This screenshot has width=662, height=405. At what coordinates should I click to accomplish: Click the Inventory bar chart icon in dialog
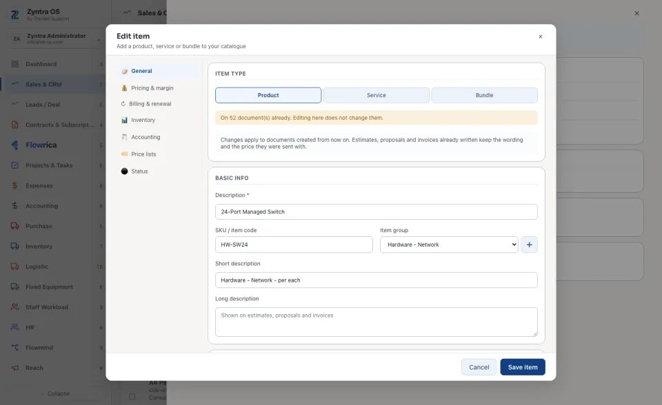point(124,121)
